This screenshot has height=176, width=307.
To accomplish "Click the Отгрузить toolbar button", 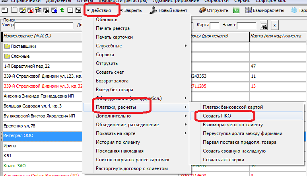I will click(x=214, y=10).
